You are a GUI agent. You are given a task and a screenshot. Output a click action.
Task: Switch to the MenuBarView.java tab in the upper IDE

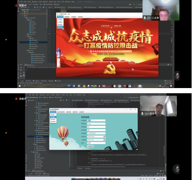pos(76,7)
